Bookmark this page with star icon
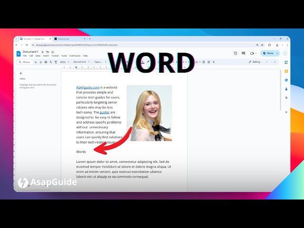304x228 pixels. pos(262,45)
